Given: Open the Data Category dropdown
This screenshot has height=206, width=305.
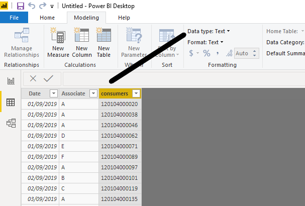Looking at the screenshot, I should pyautogui.click(x=285, y=42).
